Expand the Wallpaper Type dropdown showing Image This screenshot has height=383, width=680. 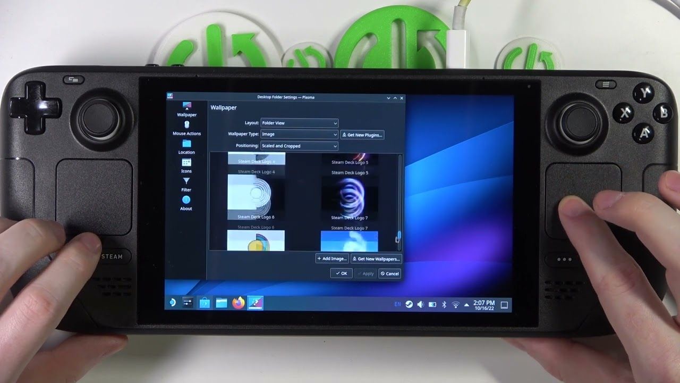[x=300, y=134]
